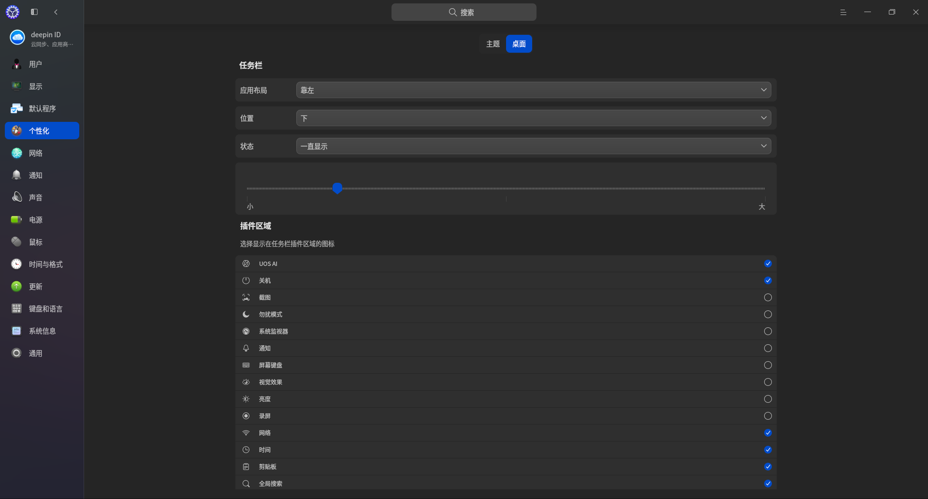Open the 状态 dropdown showing 一直显示
The height and width of the screenshot is (499, 928).
tap(534, 146)
